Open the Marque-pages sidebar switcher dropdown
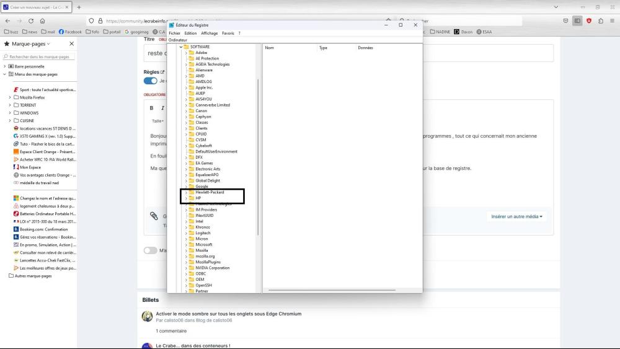 point(31,44)
